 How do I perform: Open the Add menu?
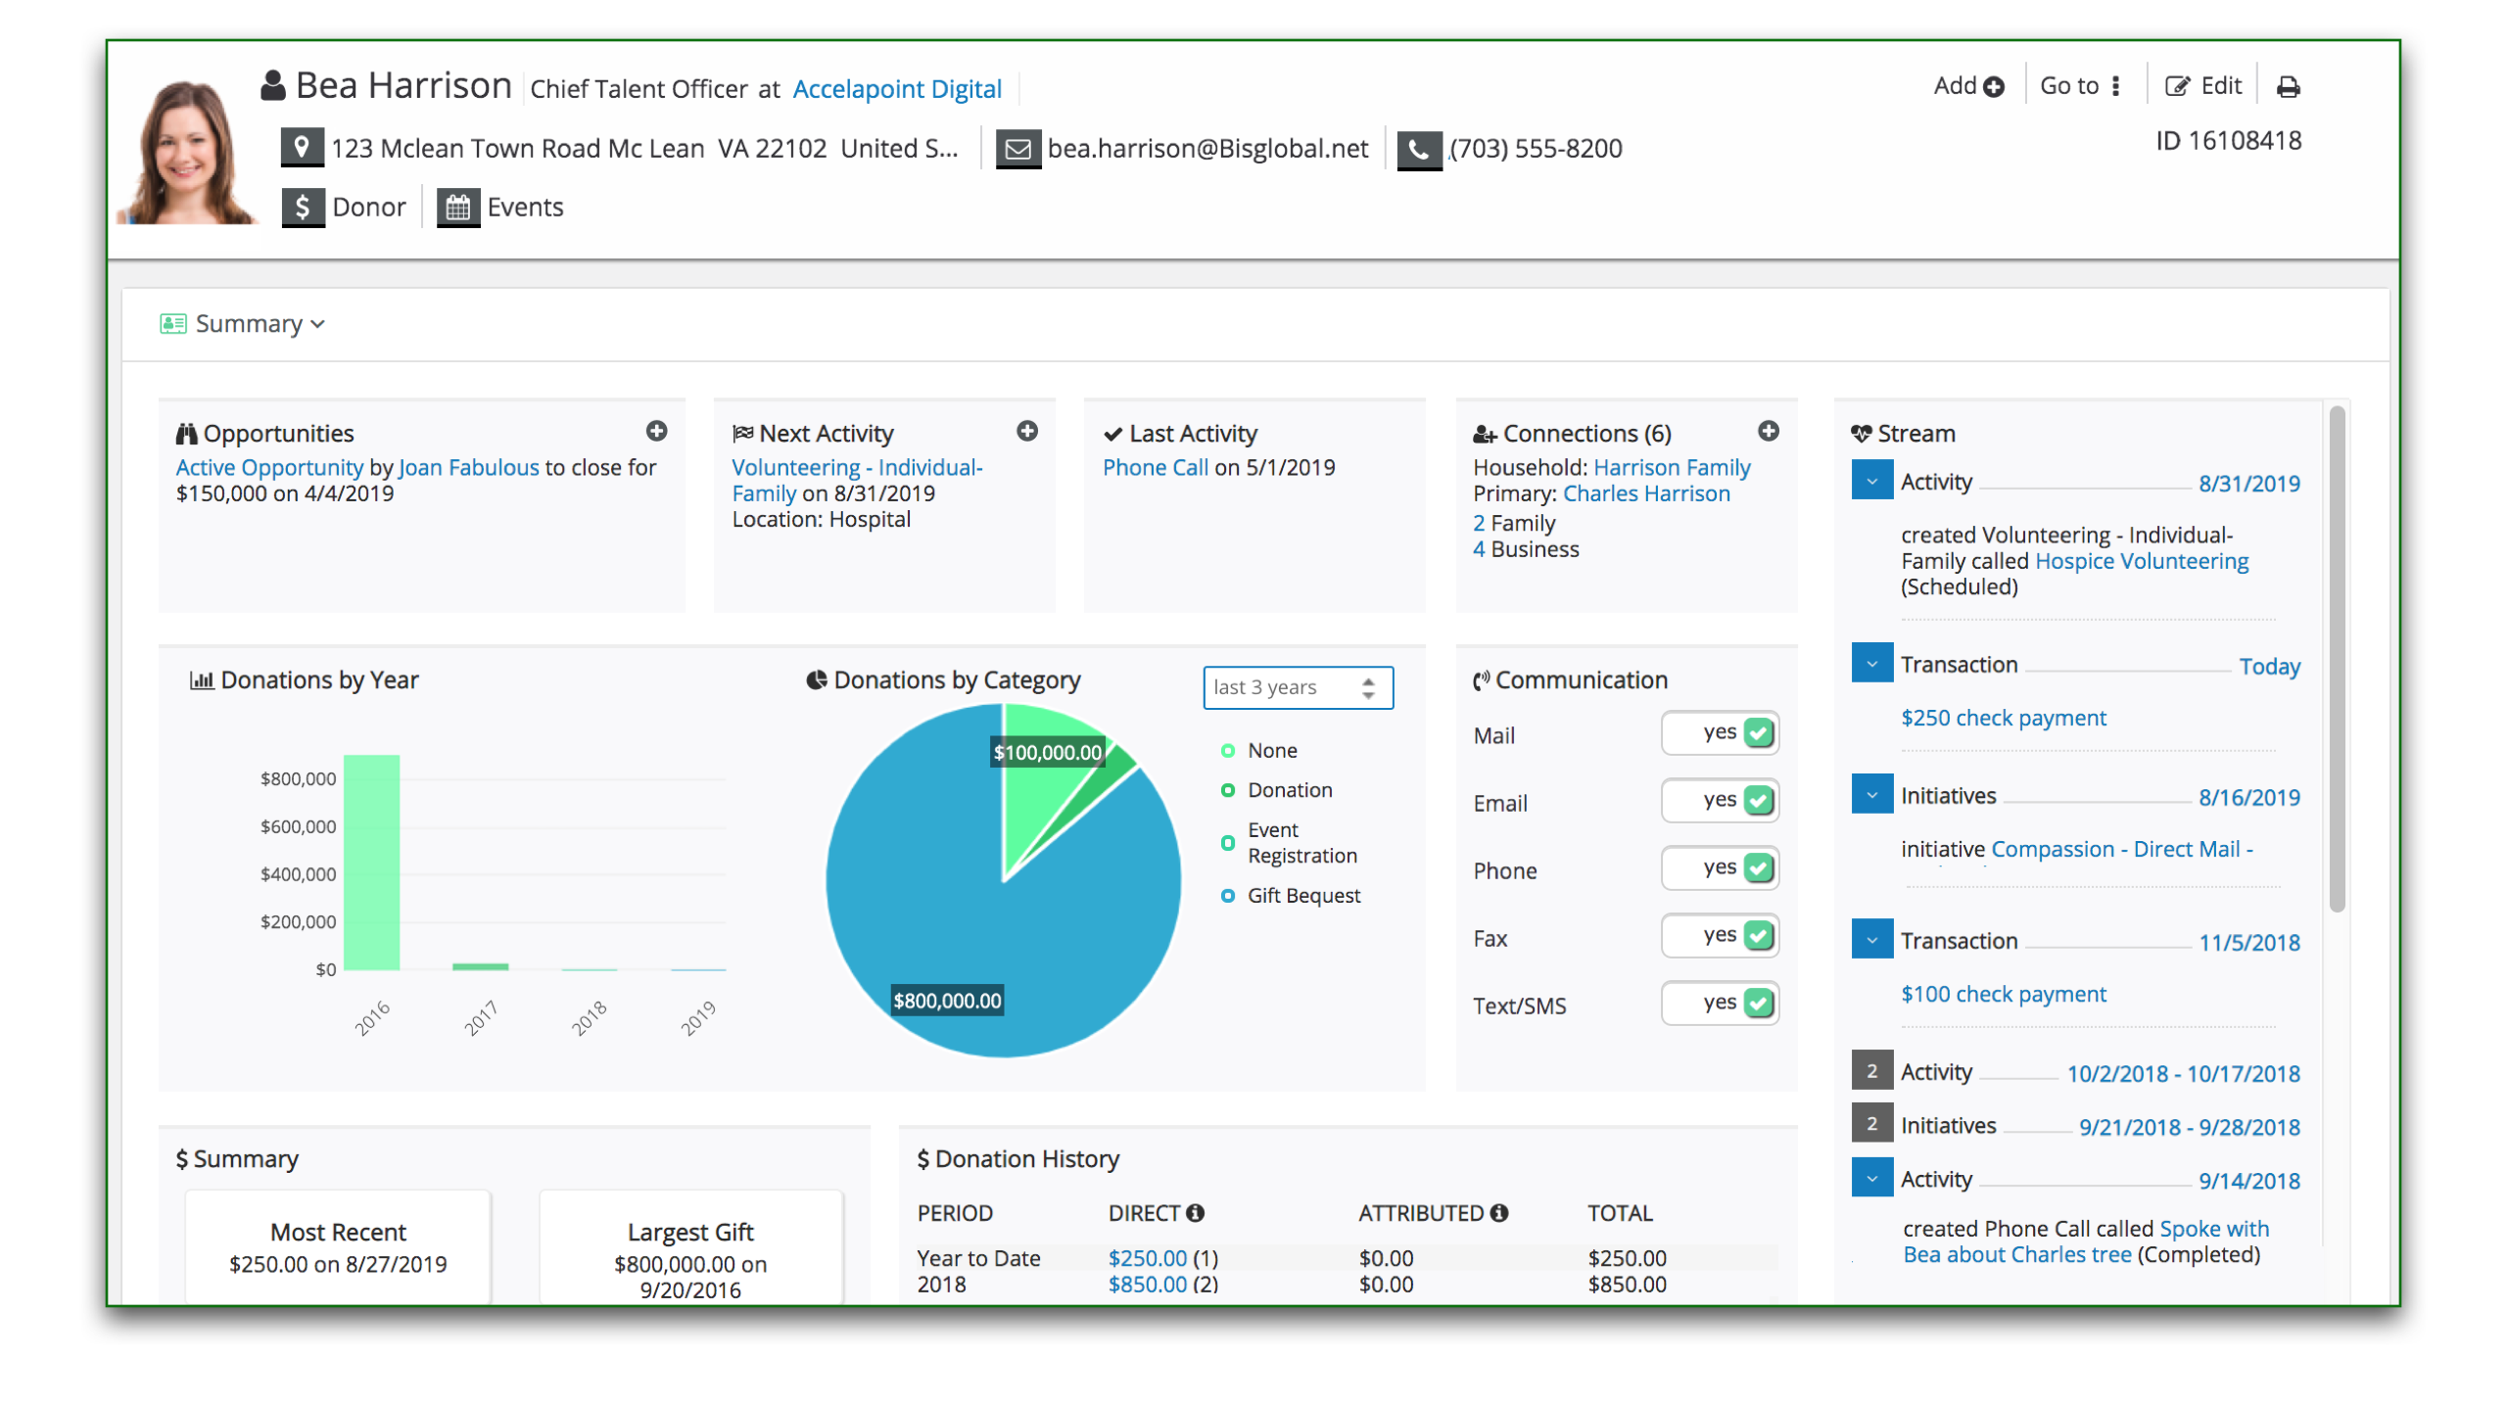pos(1968,86)
